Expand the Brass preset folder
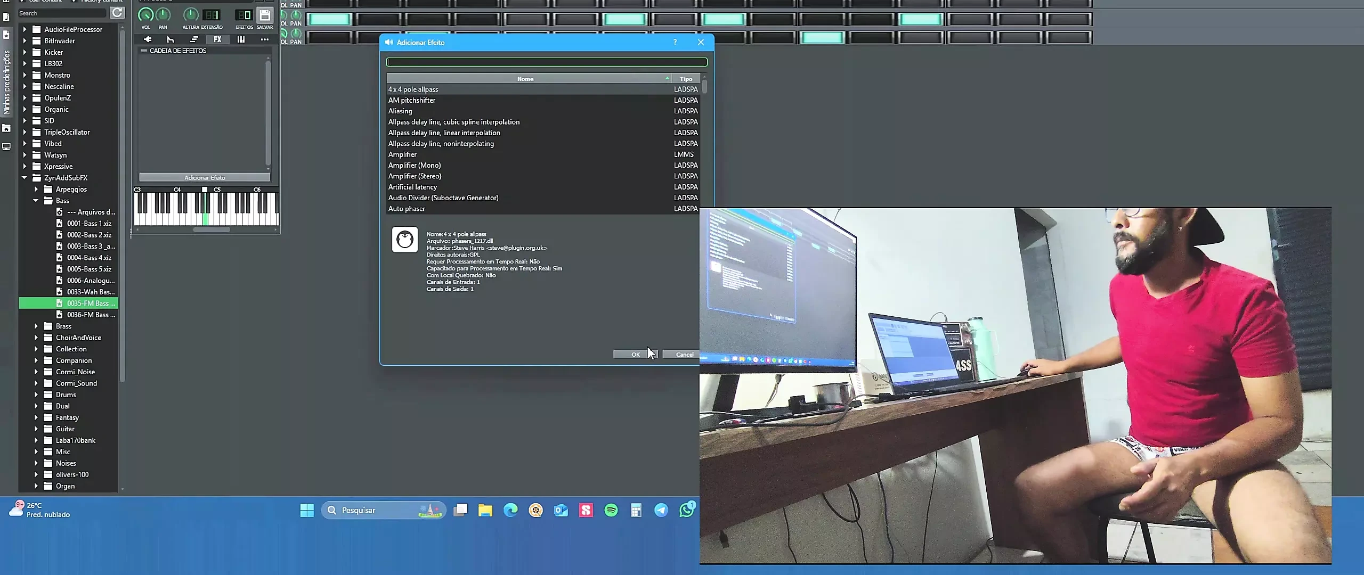The image size is (1364, 575). (x=36, y=326)
